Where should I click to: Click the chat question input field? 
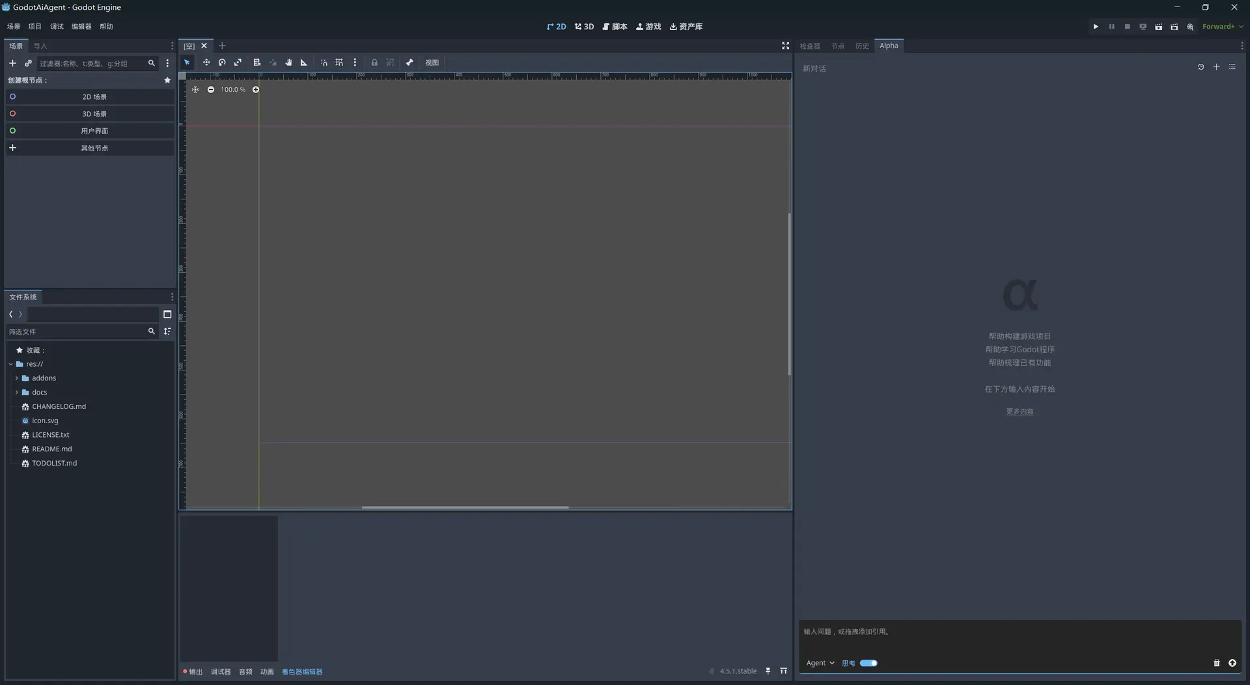tap(1019, 632)
